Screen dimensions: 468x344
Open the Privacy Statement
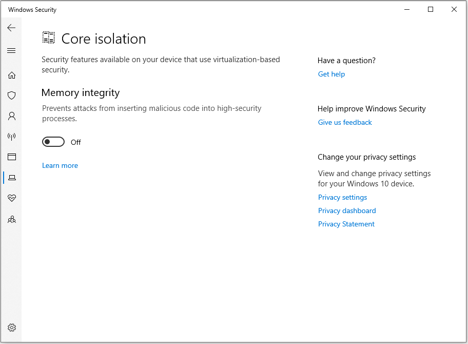346,224
